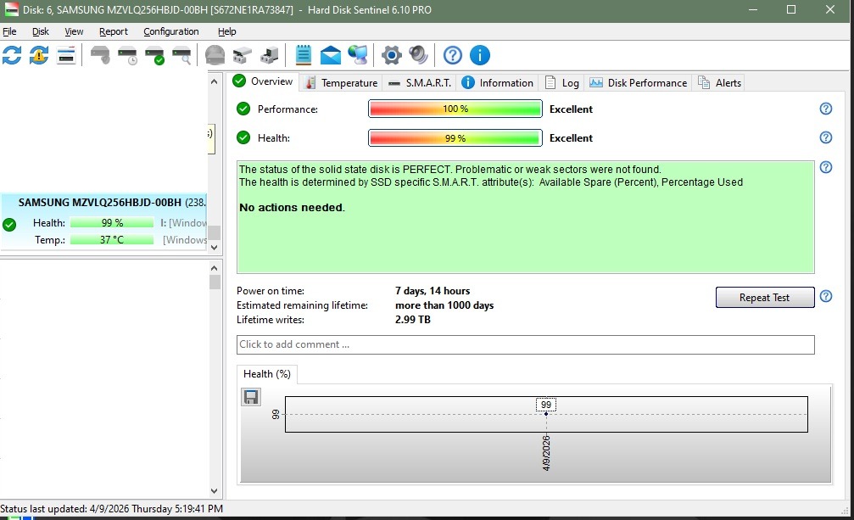The height and width of the screenshot is (520, 854).
Task: Click the sidebar Temp. 37 °C bar
Action: point(112,239)
